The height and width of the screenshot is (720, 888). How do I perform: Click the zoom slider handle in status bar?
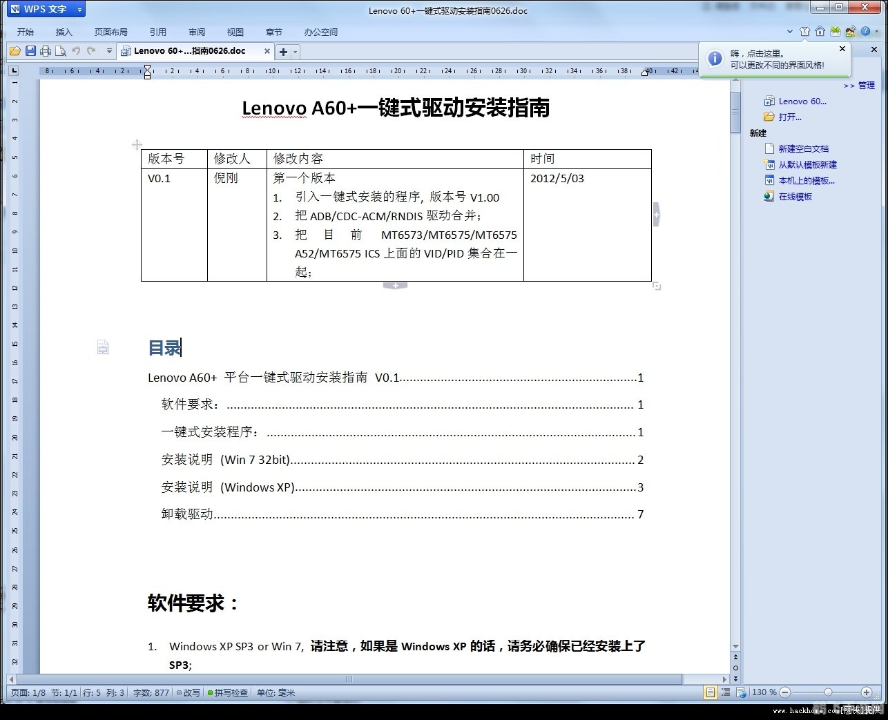(828, 692)
